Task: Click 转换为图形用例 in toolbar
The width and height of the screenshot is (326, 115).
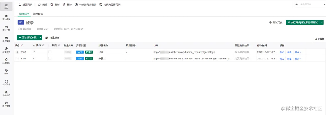Action: click(110, 5)
